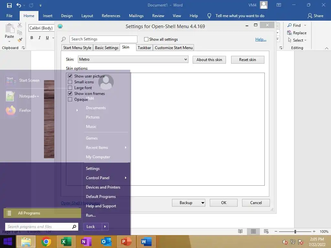Switch to Web Layout view in Word

click(x=266, y=231)
